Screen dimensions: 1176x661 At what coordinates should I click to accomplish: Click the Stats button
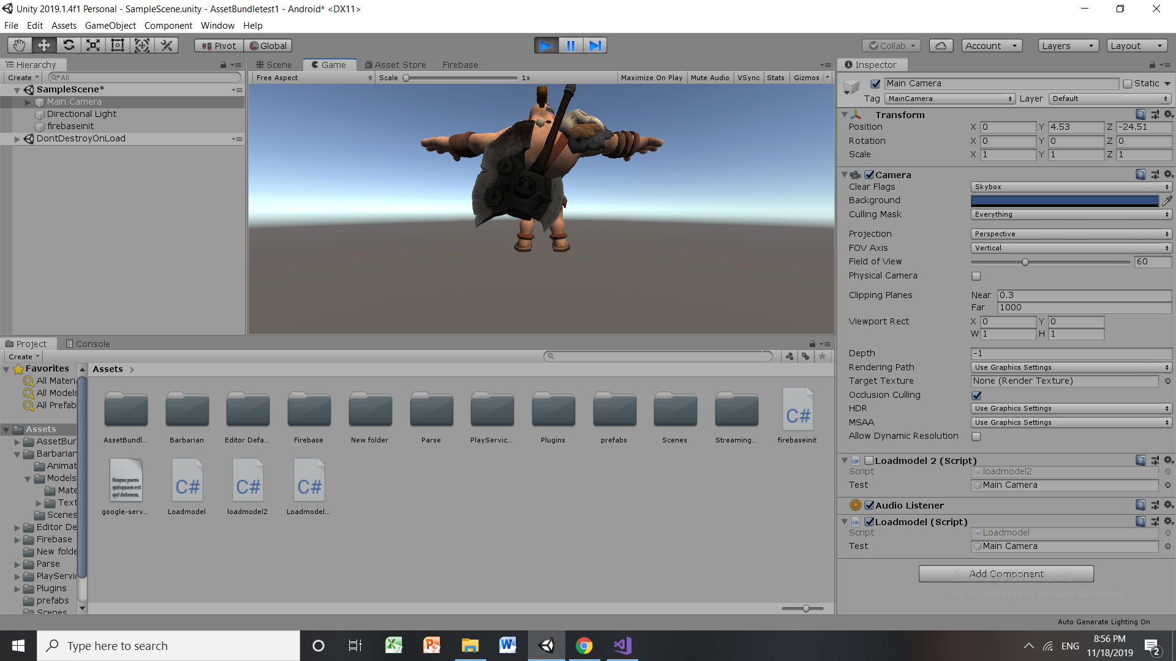(x=775, y=78)
